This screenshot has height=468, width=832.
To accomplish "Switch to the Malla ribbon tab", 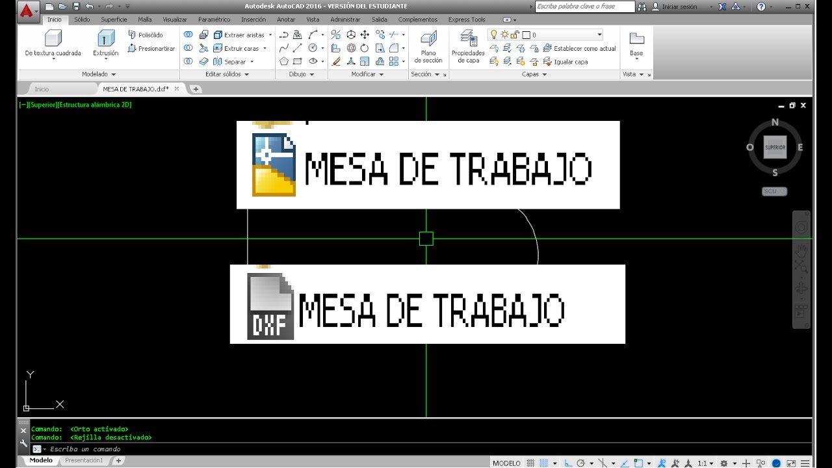I will tap(144, 19).
